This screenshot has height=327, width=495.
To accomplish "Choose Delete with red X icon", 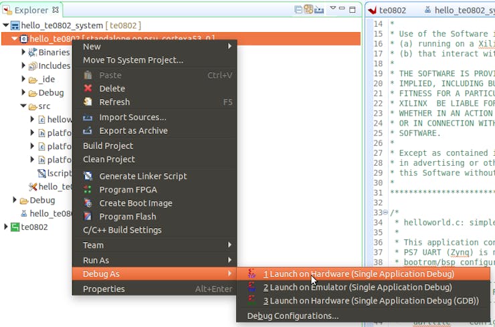I will 155,89.
